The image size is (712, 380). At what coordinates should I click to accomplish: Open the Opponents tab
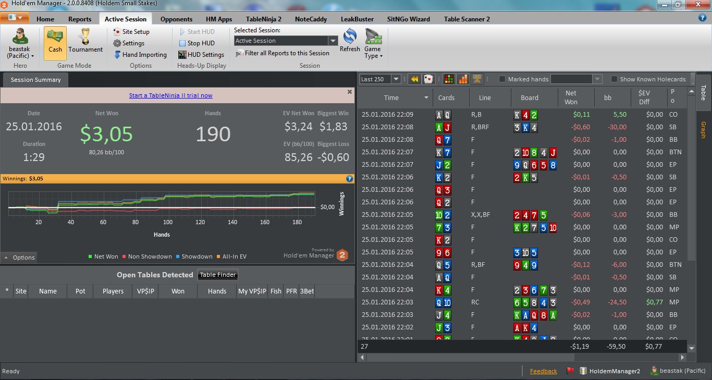coord(176,19)
